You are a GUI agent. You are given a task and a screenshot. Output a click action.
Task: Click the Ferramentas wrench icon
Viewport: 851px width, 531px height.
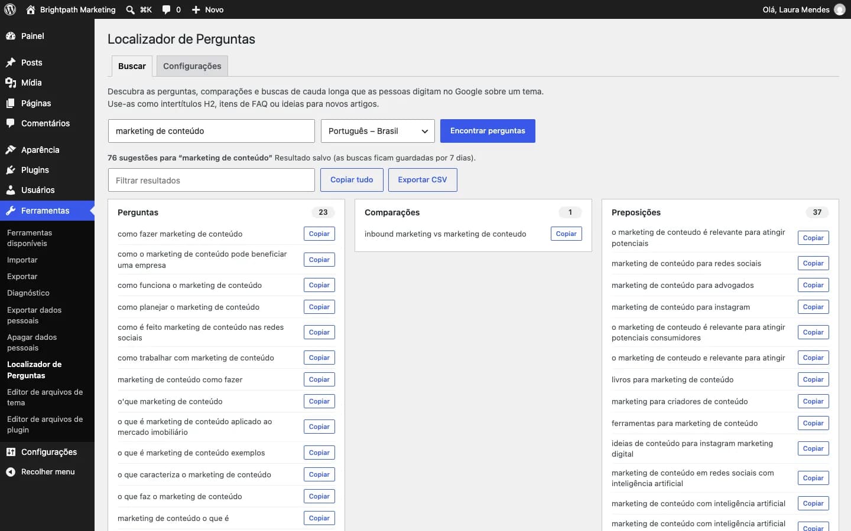[x=11, y=211]
